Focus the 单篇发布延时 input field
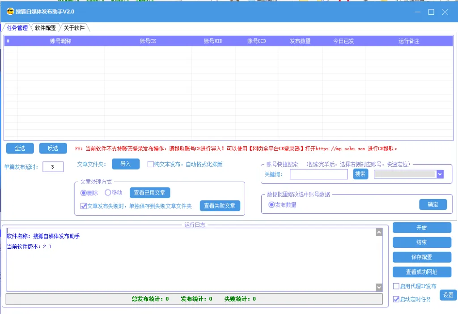458x314 pixels. coord(53,167)
